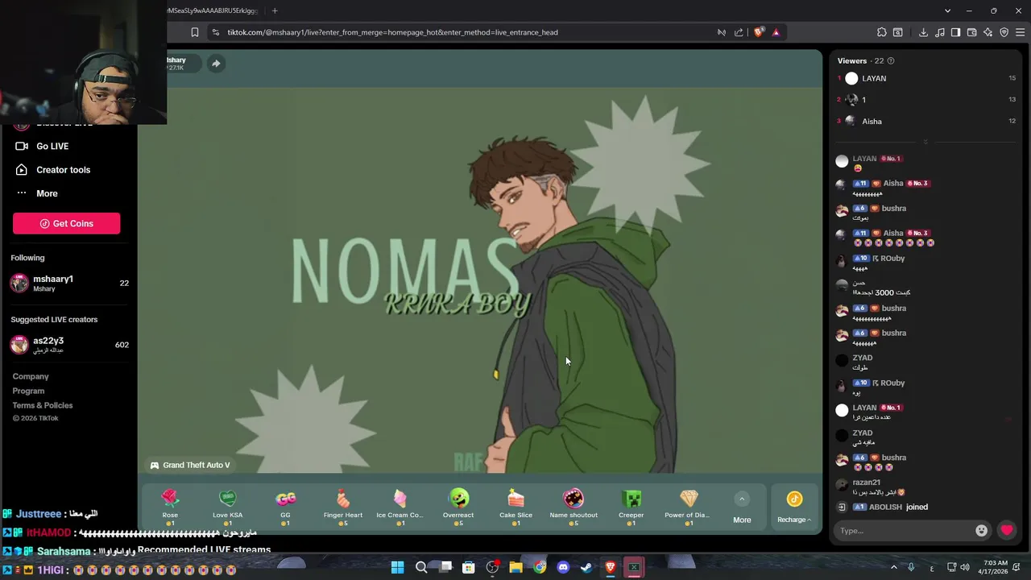Send a Rose gift
This screenshot has height=580, width=1031.
170,506
